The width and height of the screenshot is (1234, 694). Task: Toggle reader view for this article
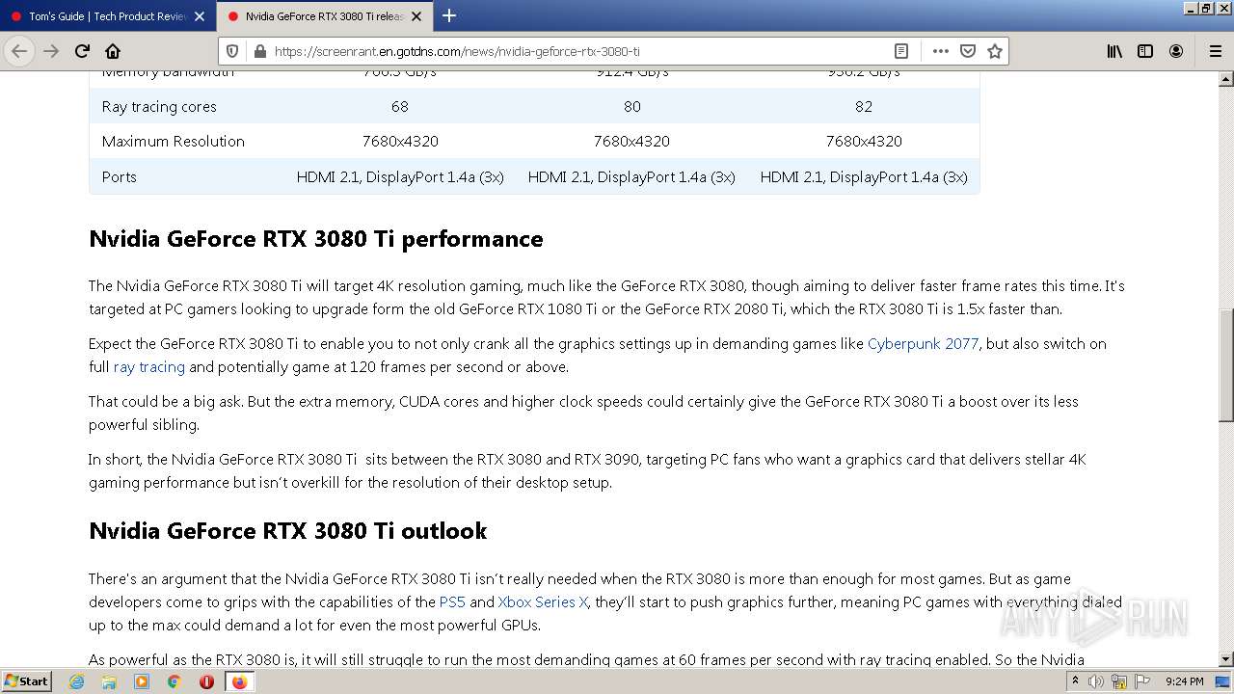click(x=901, y=51)
